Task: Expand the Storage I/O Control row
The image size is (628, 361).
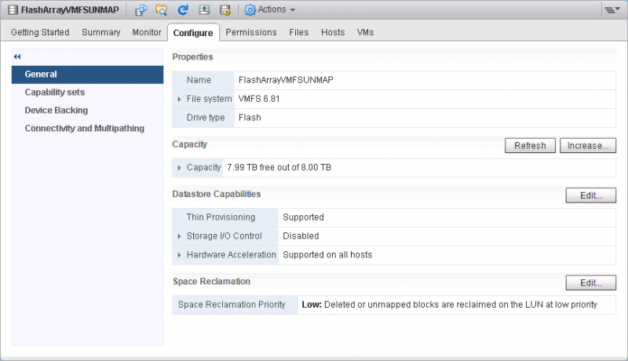Action: coord(179,236)
